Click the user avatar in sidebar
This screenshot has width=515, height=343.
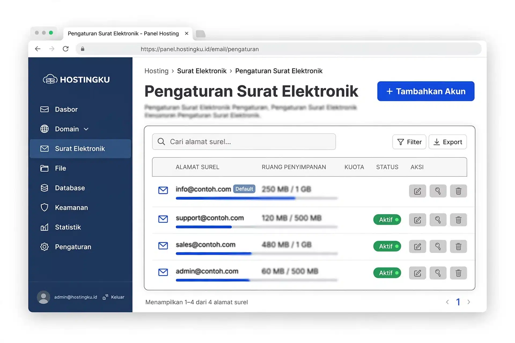click(43, 297)
